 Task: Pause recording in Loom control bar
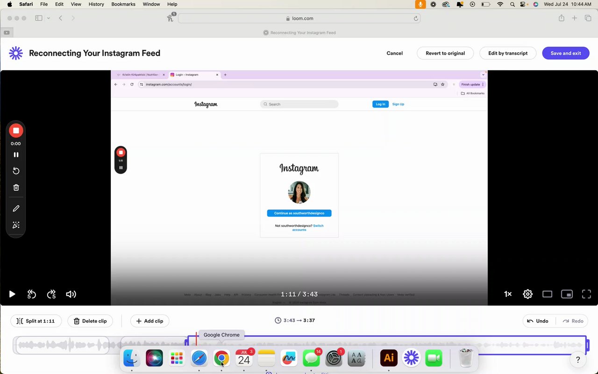click(16, 155)
